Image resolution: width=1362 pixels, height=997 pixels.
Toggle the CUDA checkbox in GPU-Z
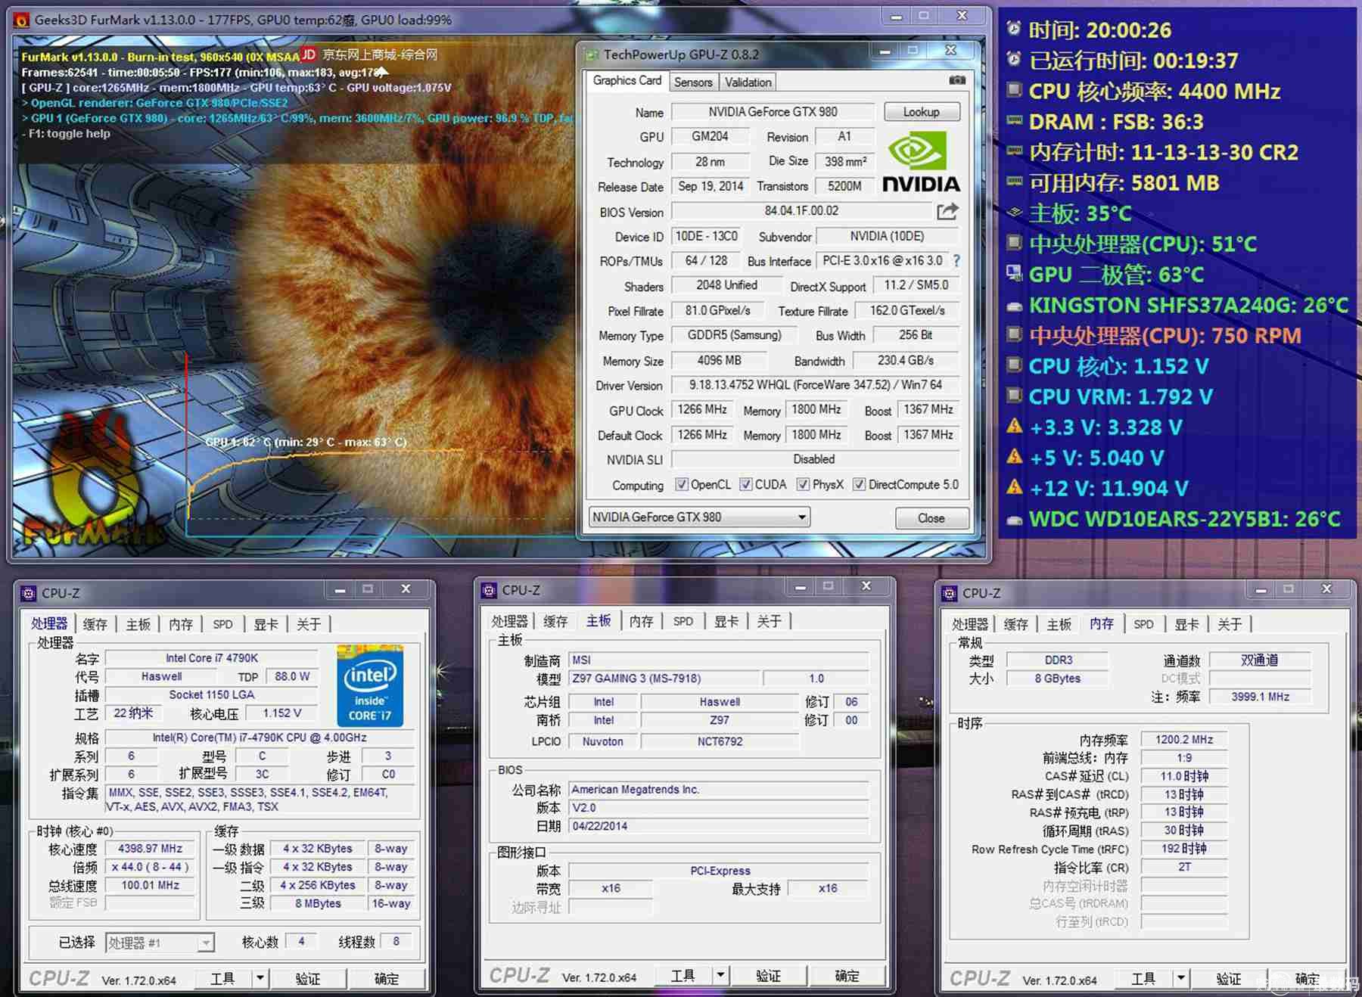pos(746,484)
